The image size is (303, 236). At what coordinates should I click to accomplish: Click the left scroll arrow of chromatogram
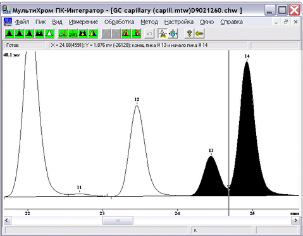(x=7, y=220)
